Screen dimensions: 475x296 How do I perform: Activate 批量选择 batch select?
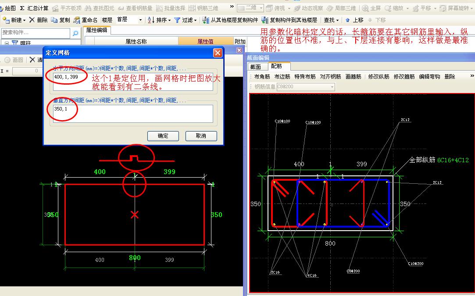click(x=171, y=8)
